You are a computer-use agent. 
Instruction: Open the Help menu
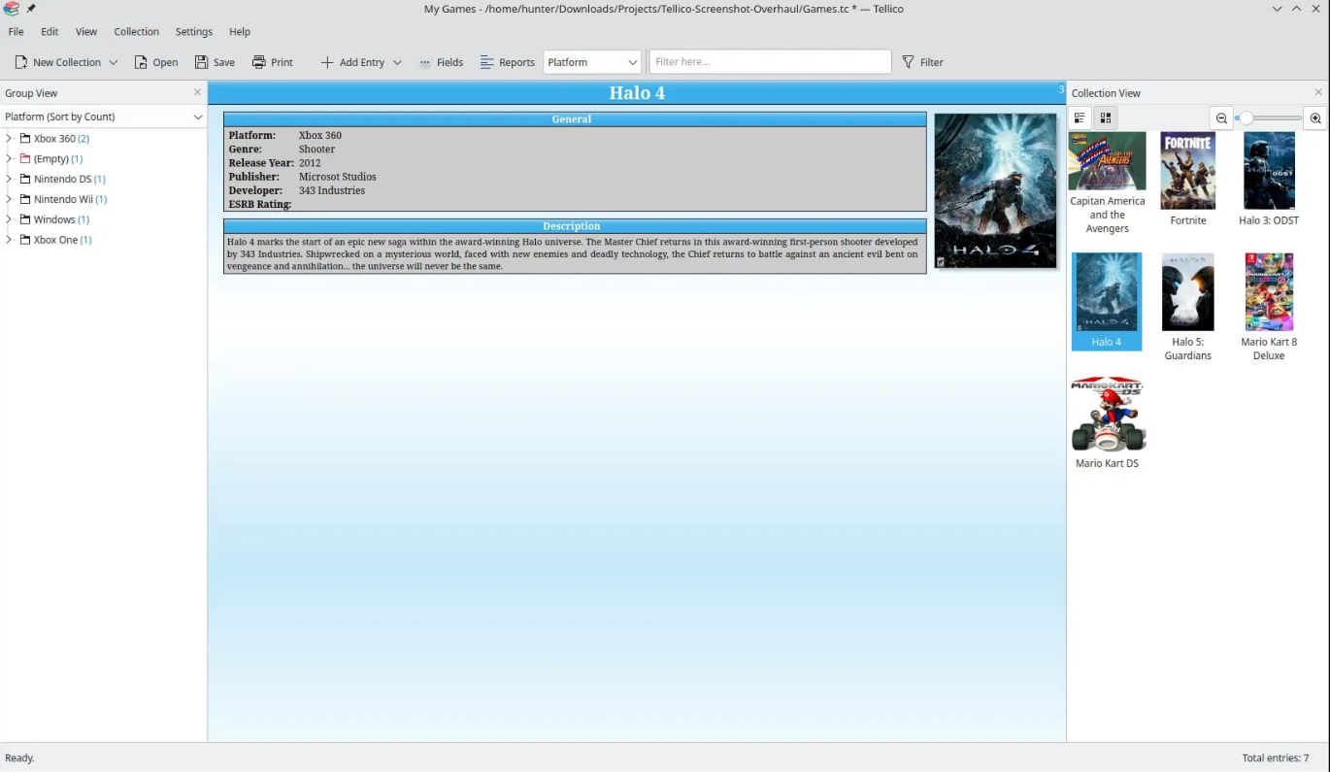point(240,31)
